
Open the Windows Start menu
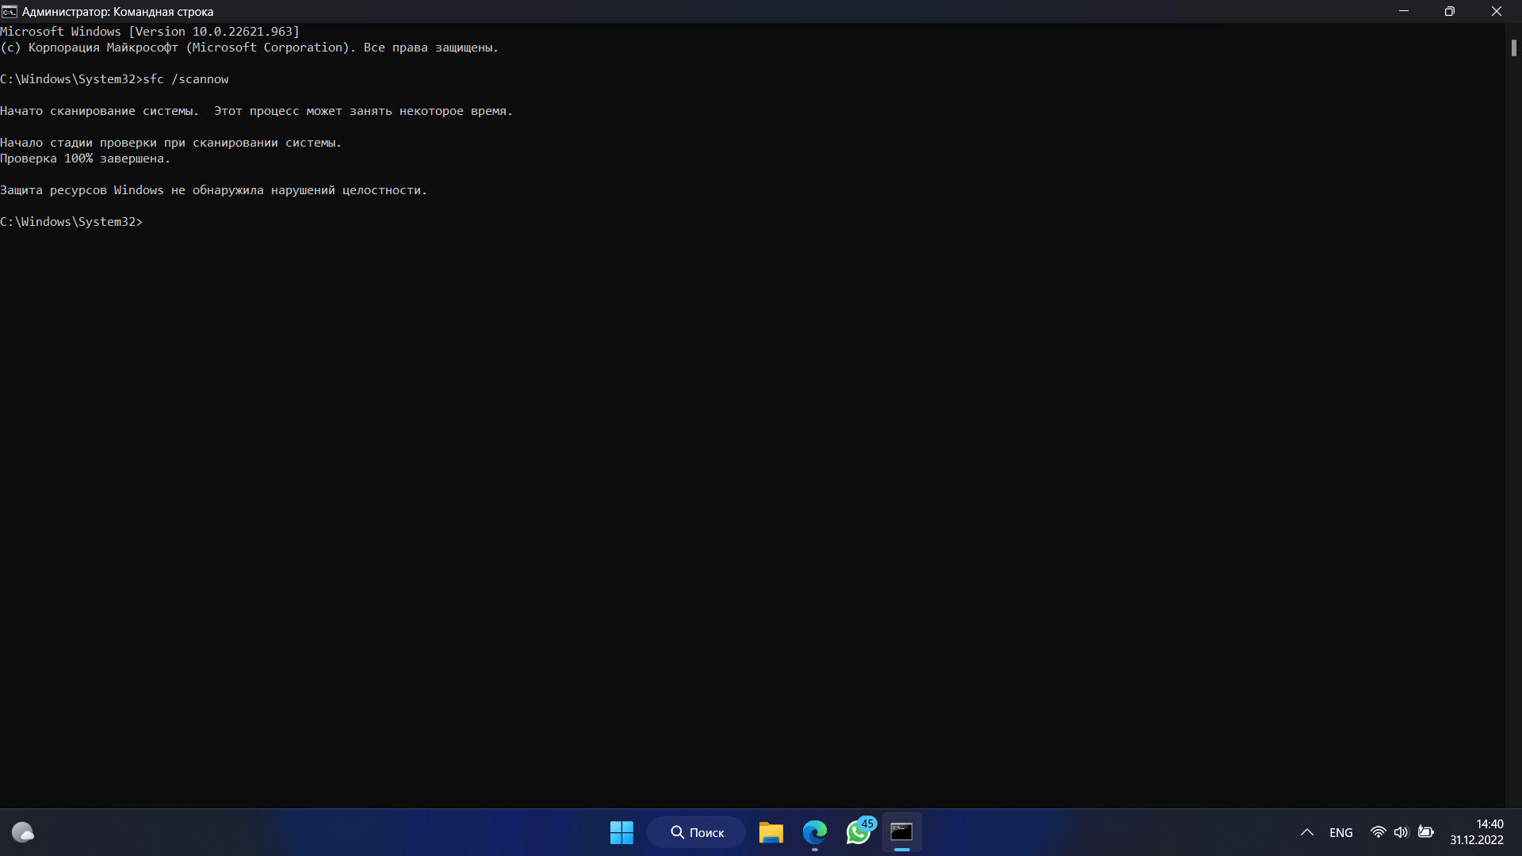coord(621,832)
